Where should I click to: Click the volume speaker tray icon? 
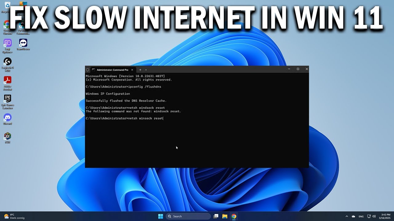click(x=374, y=216)
